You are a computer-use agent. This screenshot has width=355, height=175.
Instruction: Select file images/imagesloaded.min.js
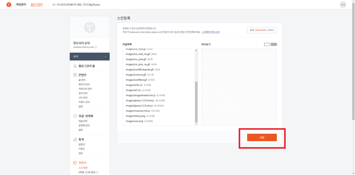pyautogui.click(x=145, y=95)
